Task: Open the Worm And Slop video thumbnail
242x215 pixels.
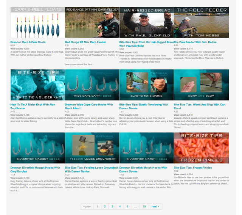Action: 202,85
